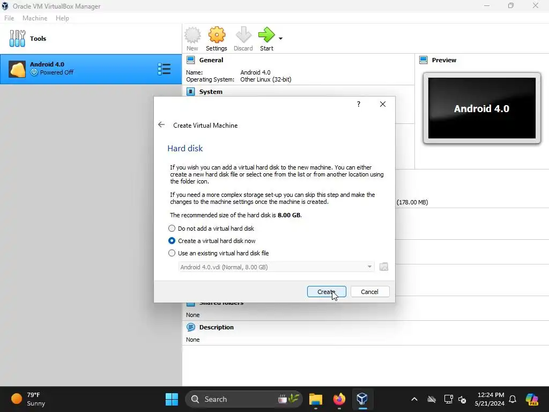Select the Tools entry in the sidebar
Viewport: 549px width, 412px height.
tap(91, 39)
